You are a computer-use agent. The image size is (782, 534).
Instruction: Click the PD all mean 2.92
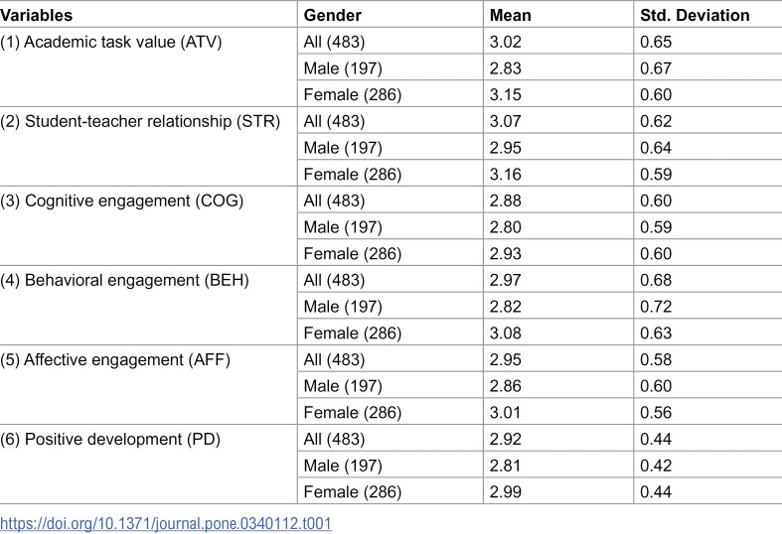point(505,439)
